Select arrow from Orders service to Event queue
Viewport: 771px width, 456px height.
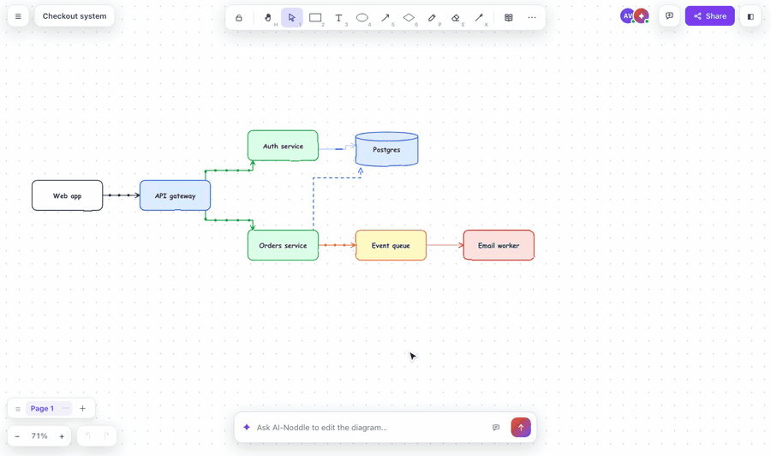click(337, 245)
